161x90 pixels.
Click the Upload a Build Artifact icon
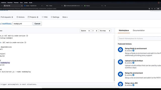pos(120,62)
